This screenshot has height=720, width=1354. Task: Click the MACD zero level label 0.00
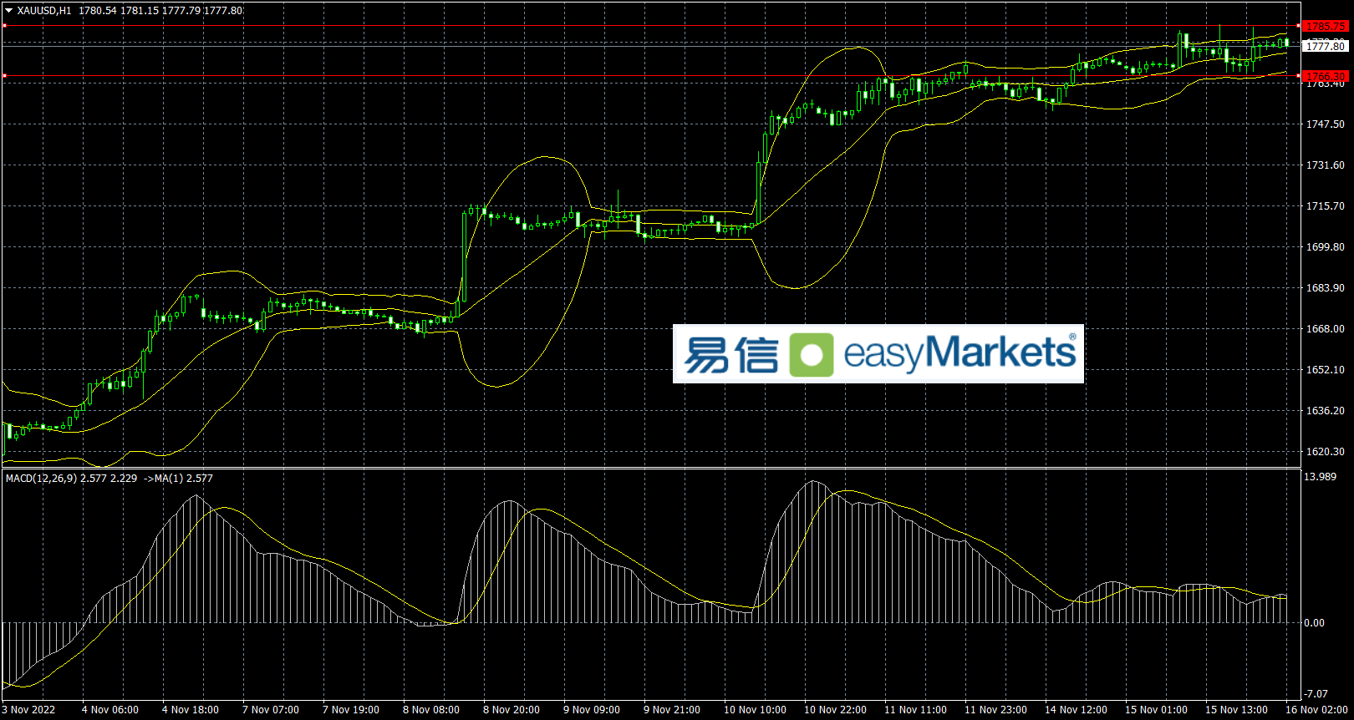point(1315,623)
